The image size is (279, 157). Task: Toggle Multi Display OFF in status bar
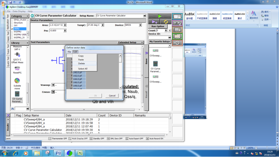[x=78, y=139]
